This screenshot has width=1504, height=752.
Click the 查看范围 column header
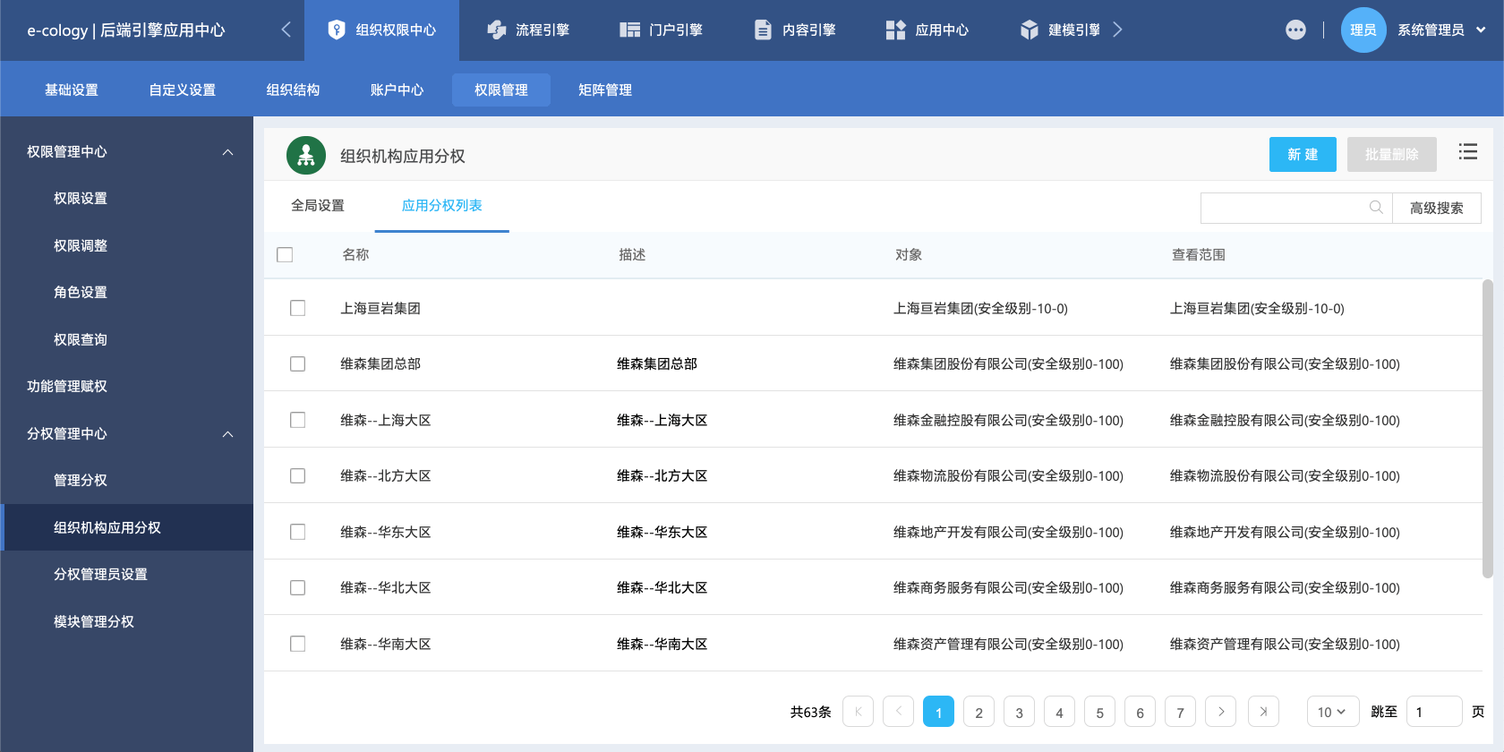[x=1199, y=255]
